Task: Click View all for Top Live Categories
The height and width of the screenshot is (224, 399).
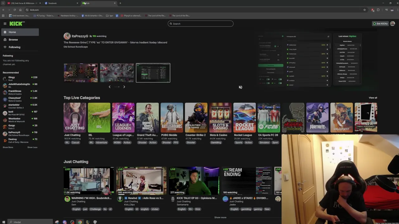Action: click(373, 98)
